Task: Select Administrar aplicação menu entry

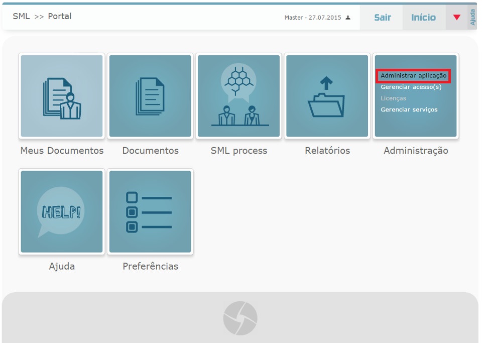Action: point(413,76)
